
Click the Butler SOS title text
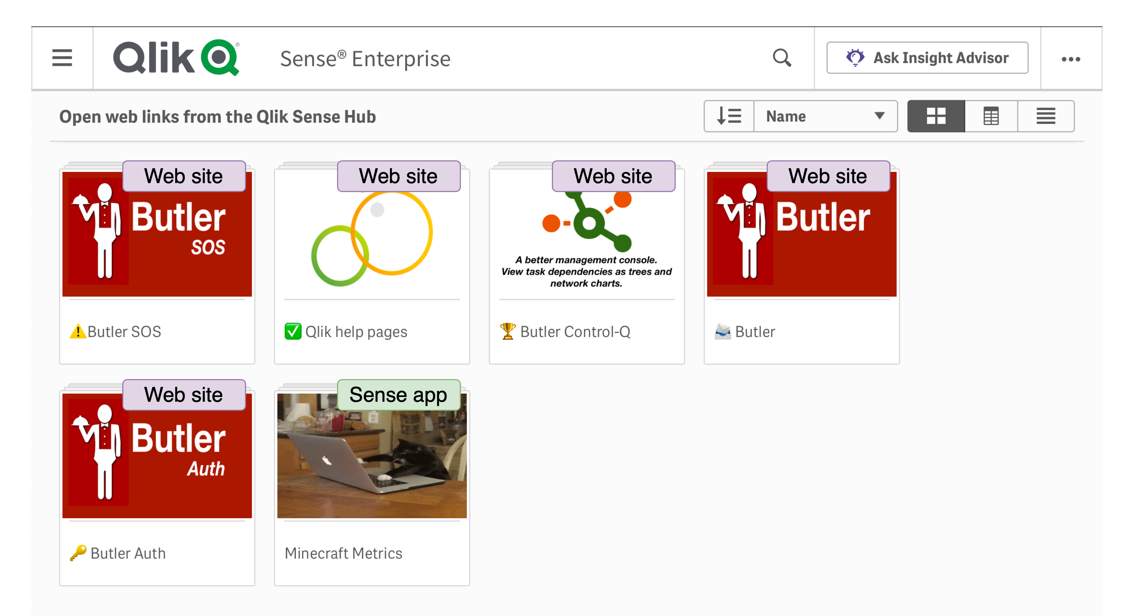124,332
